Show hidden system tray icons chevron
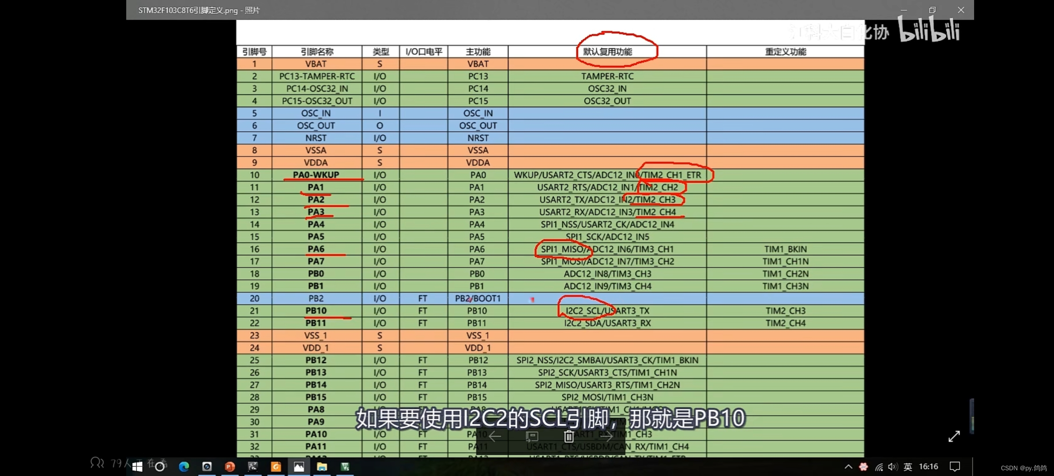Screen dimensions: 1054x476 point(848,466)
